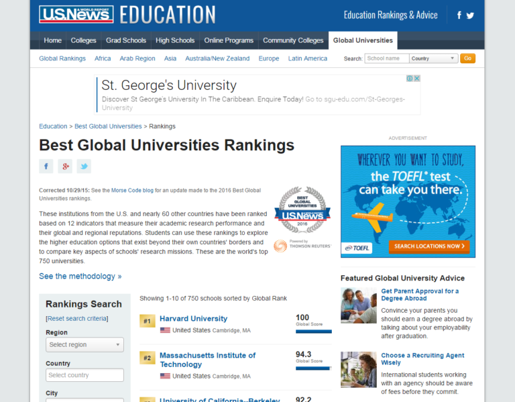Click Search Locations Now ad button
The width and height of the screenshot is (515, 402).
(x=429, y=246)
